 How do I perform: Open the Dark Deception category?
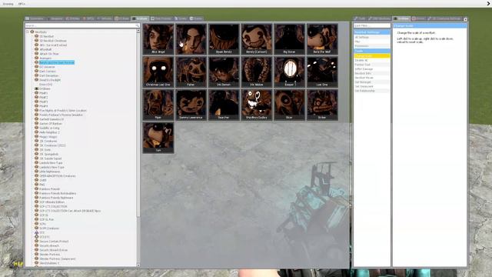[48, 75]
